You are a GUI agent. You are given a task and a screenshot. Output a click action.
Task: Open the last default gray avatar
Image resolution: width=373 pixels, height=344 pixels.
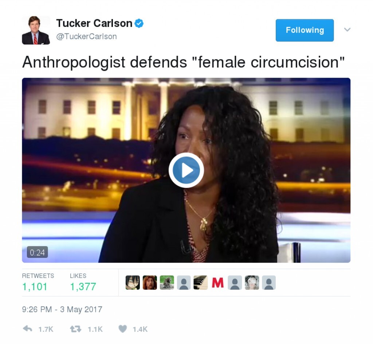[x=269, y=283]
